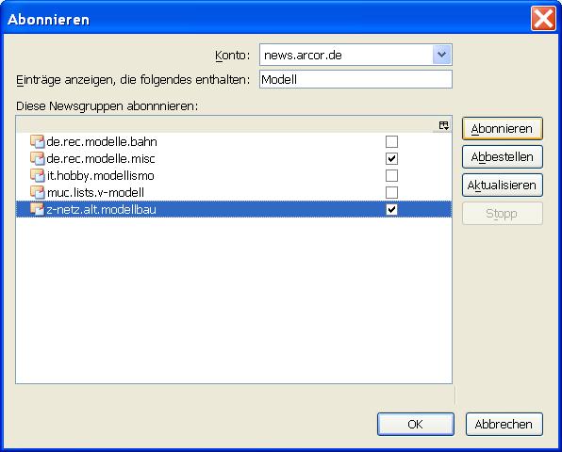Screen dimensions: 562x452
Task: Click the de.rec.modelle.misc newsgroup icon
Action: pos(37,158)
